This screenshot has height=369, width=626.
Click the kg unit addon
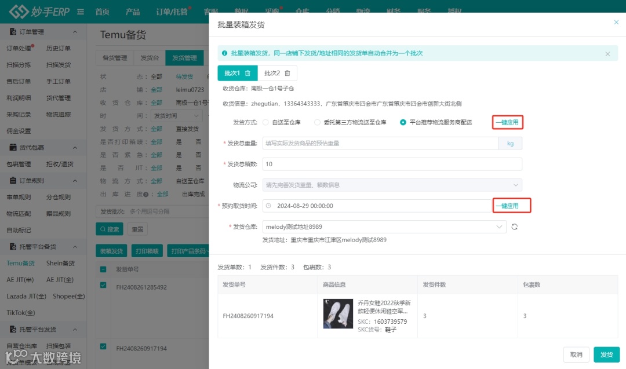coord(510,143)
